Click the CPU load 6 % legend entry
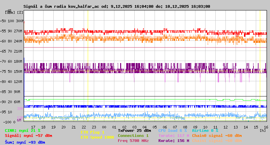Screen dimensions: 270x145 (x=172, y=130)
